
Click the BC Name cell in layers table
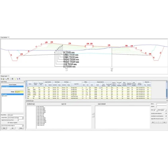[x=30, y=88]
